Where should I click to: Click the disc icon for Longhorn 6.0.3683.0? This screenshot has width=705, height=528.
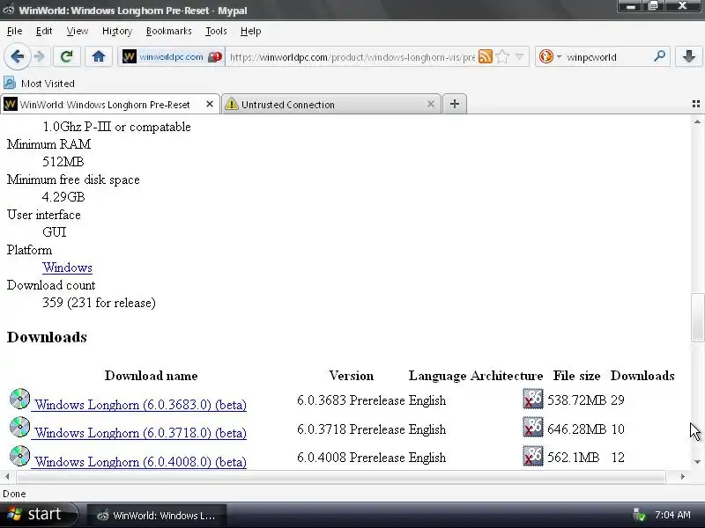point(19,399)
